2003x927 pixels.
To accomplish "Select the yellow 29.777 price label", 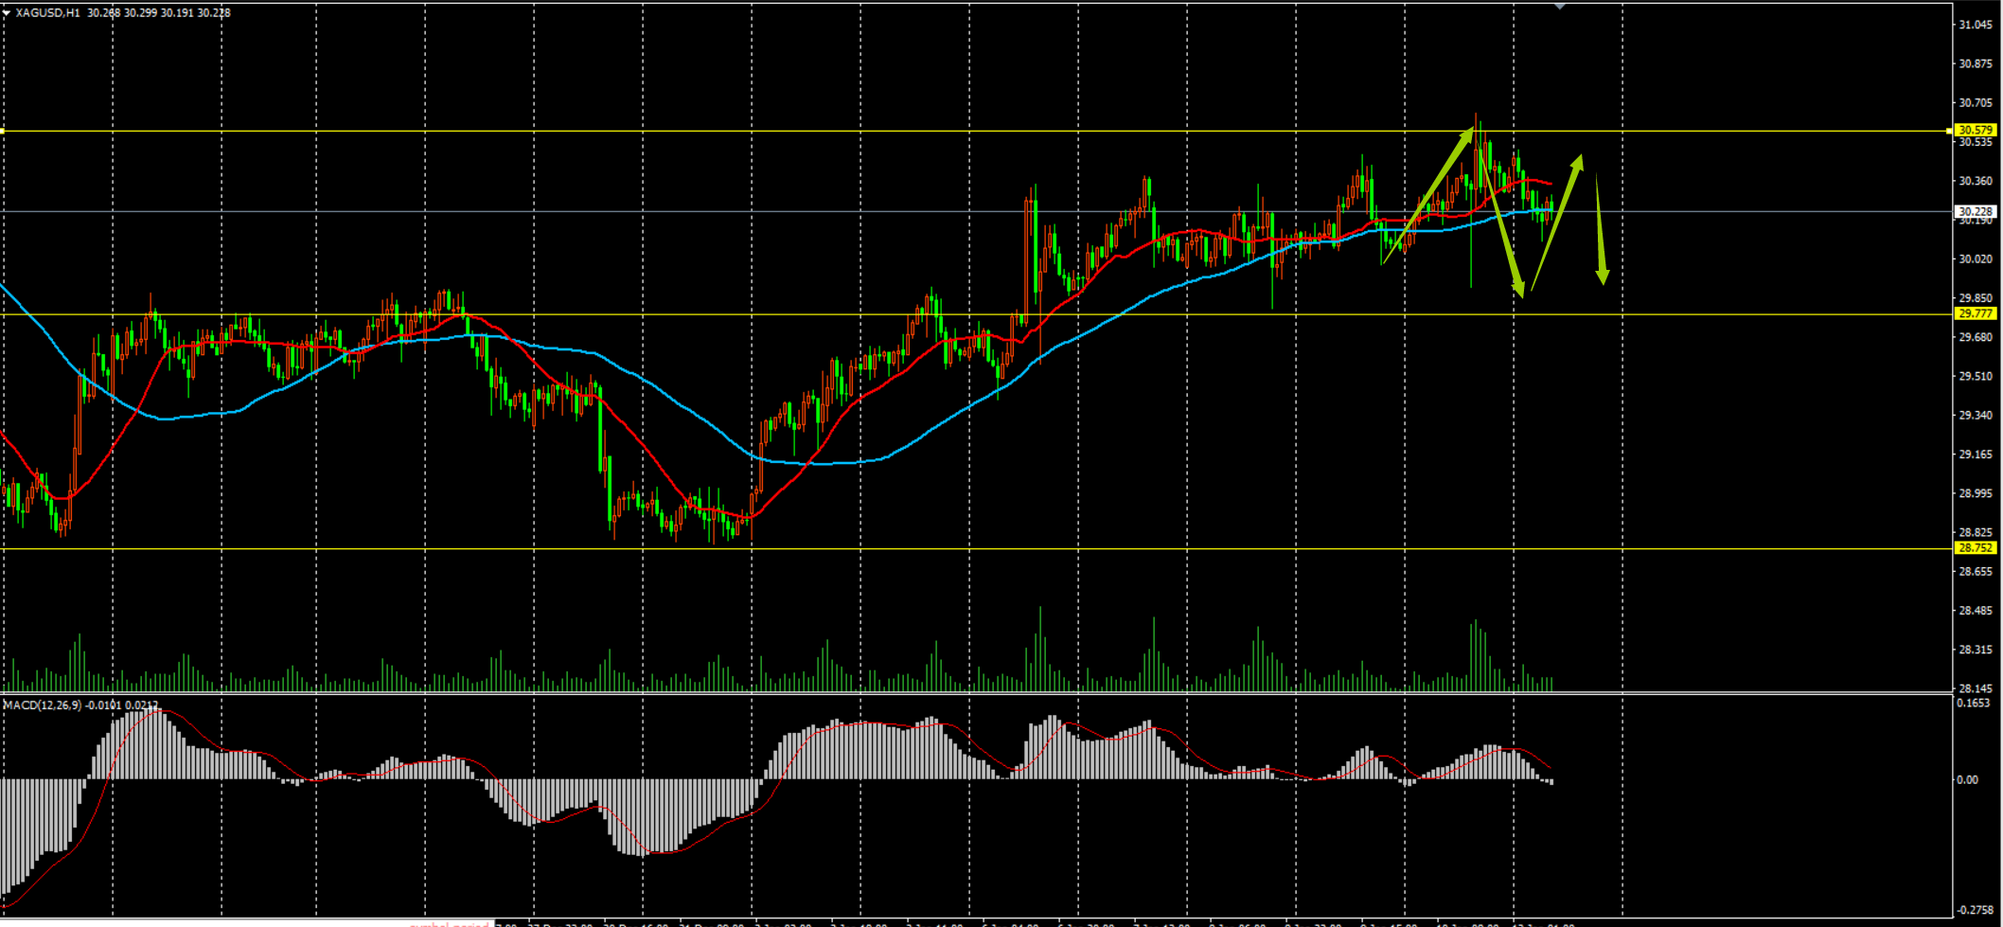I will [x=1976, y=313].
